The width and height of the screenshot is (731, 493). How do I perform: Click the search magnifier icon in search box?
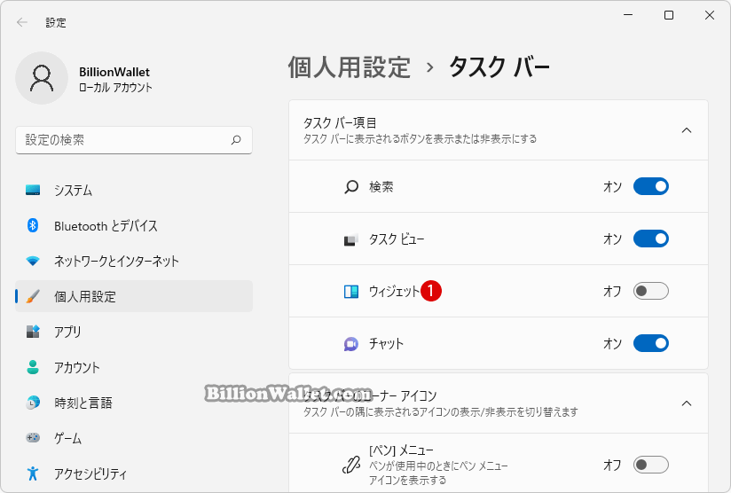tap(236, 140)
